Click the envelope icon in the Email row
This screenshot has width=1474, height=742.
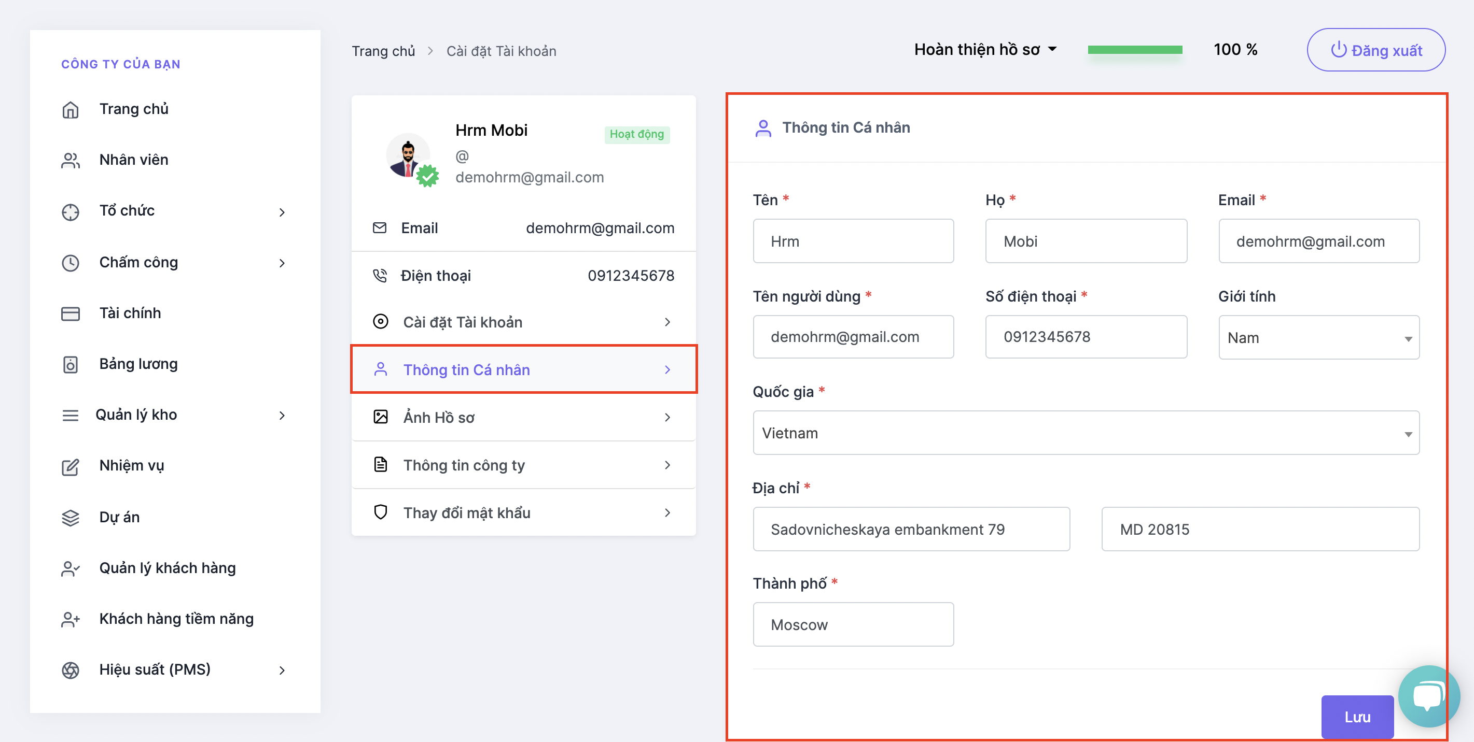379,227
